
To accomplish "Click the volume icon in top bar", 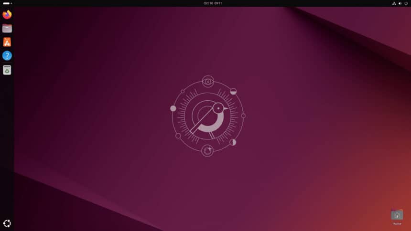I will point(400,3).
